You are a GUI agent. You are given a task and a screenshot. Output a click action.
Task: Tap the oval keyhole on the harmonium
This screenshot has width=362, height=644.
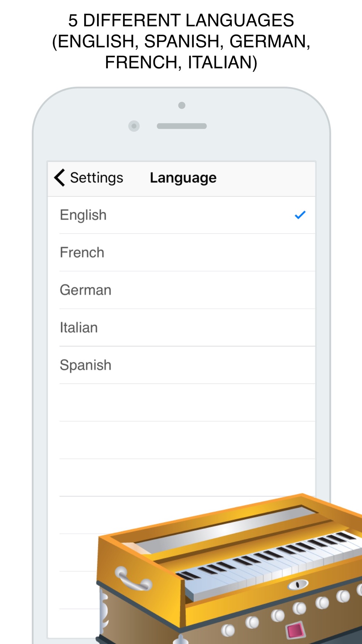pyautogui.click(x=298, y=584)
